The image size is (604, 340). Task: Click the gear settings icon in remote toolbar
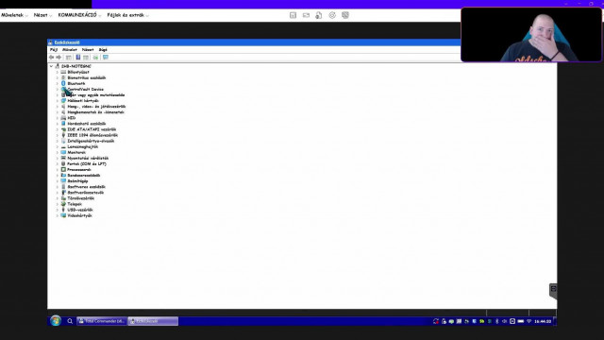click(332, 15)
